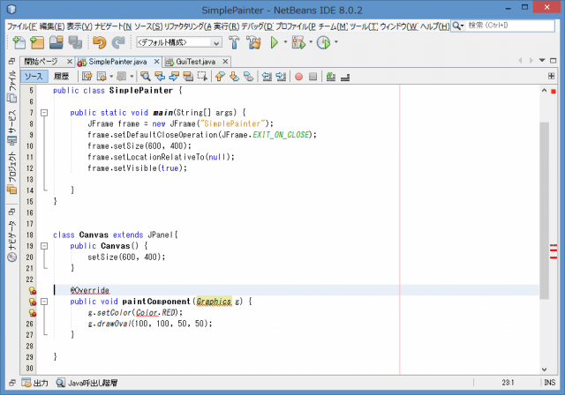Image resolution: width=565 pixels, height=395 pixels.
Task: Click Find Next Occurrence icon
Action: (x=174, y=76)
